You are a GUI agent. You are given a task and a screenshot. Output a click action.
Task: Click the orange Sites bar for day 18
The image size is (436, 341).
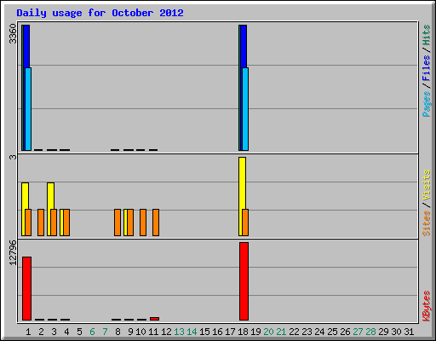(x=245, y=223)
